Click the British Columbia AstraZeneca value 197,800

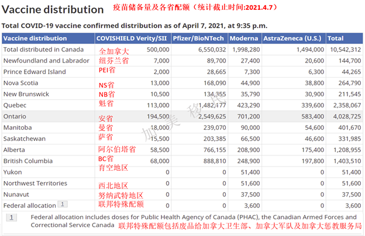[312, 161]
